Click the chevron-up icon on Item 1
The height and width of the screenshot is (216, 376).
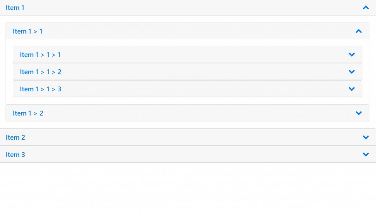365,7
